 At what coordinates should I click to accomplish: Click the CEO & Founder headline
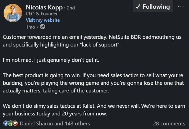click(x=42, y=14)
